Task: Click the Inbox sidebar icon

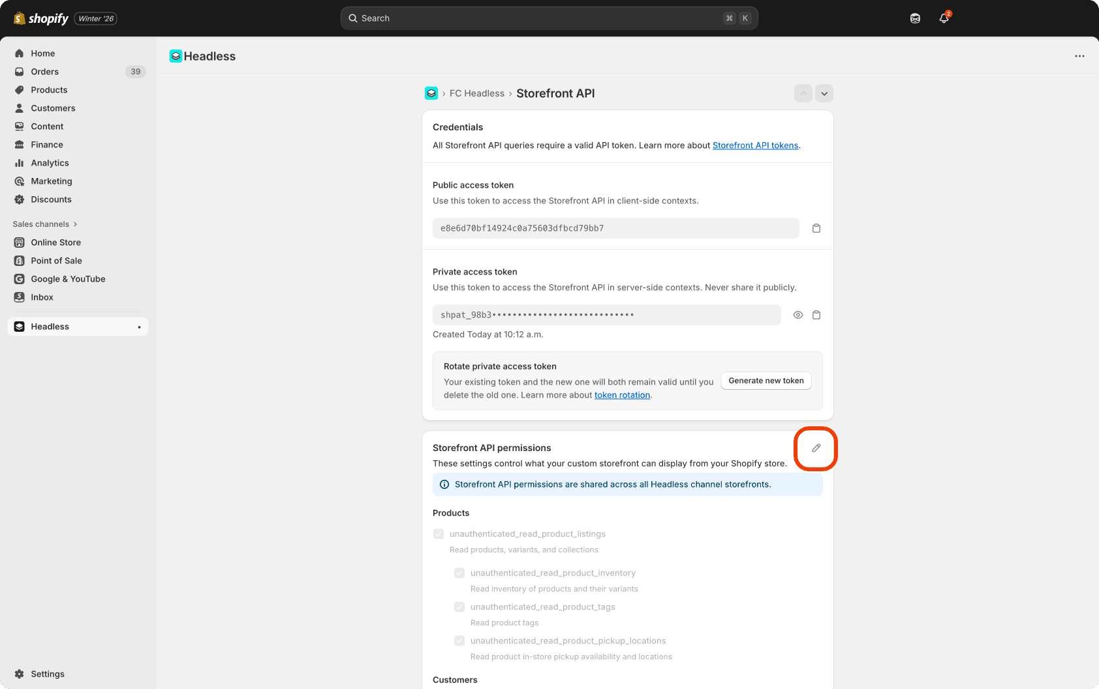Action: tap(20, 297)
